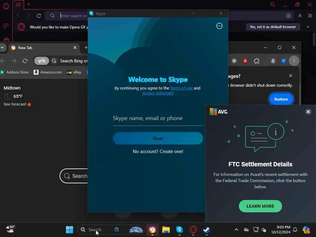This screenshot has width=316, height=237.
Task: Reload the page in Opera GX
Action: [39, 16]
